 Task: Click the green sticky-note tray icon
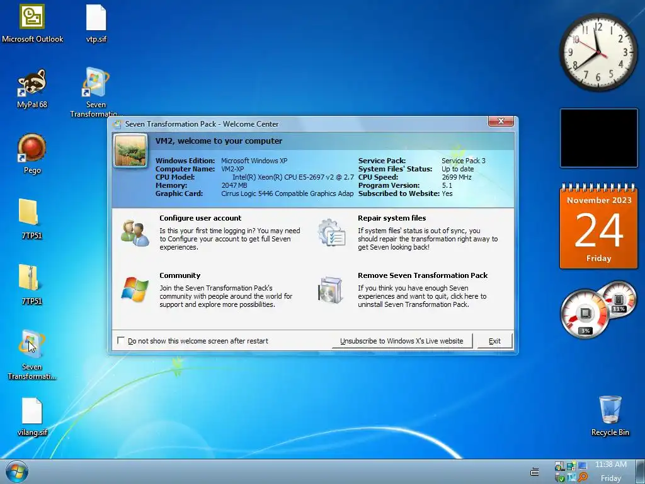tap(571, 466)
